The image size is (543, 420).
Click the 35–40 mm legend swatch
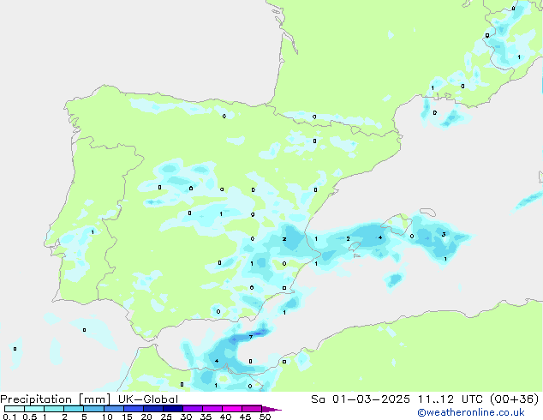(212, 409)
